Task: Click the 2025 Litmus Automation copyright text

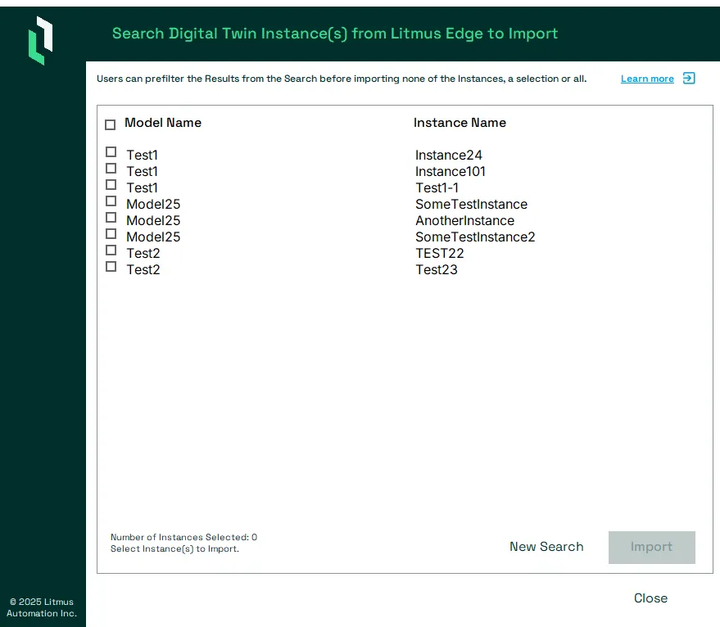Action: (x=42, y=607)
